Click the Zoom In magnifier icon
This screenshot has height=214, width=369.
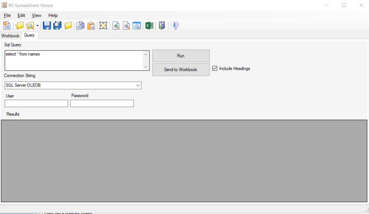[116, 26]
